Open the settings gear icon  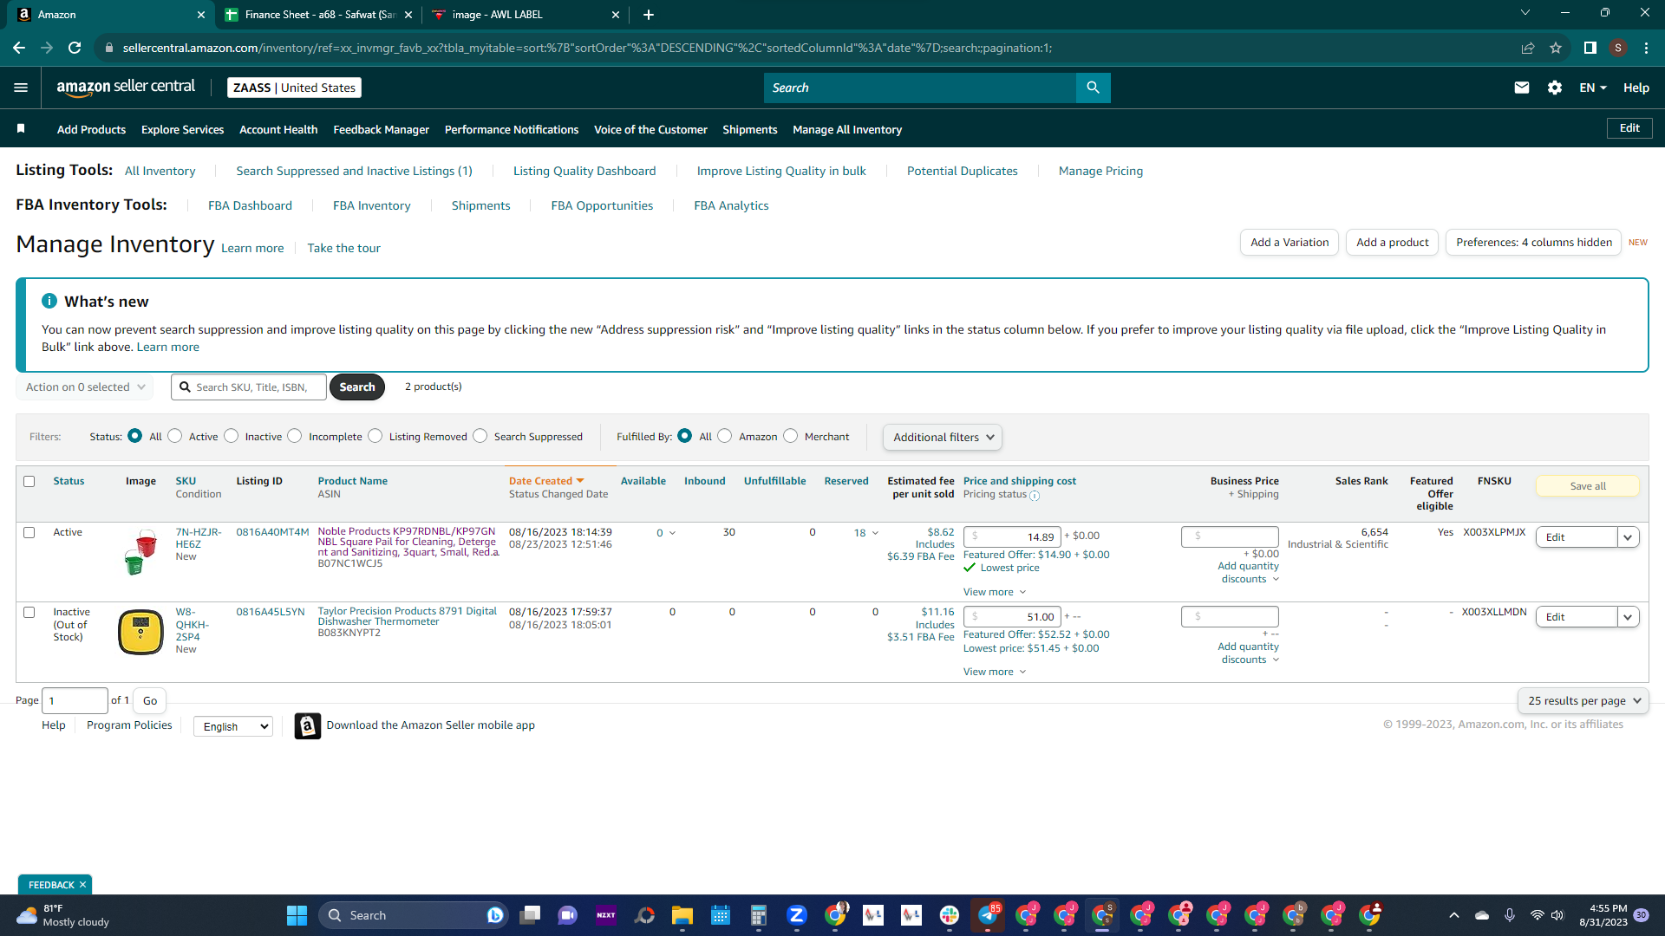pos(1554,88)
